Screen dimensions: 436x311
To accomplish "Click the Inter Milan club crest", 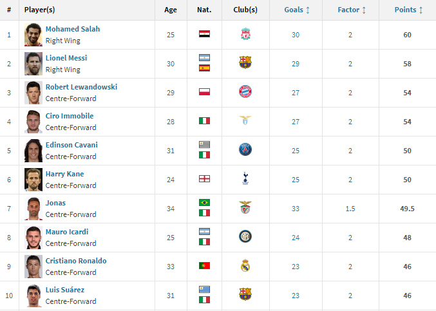I will pyautogui.click(x=245, y=237).
